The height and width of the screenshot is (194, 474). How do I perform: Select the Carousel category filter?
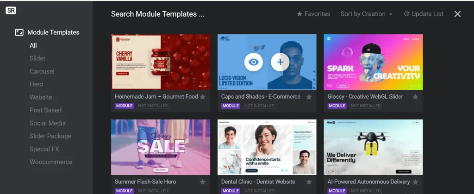point(42,71)
